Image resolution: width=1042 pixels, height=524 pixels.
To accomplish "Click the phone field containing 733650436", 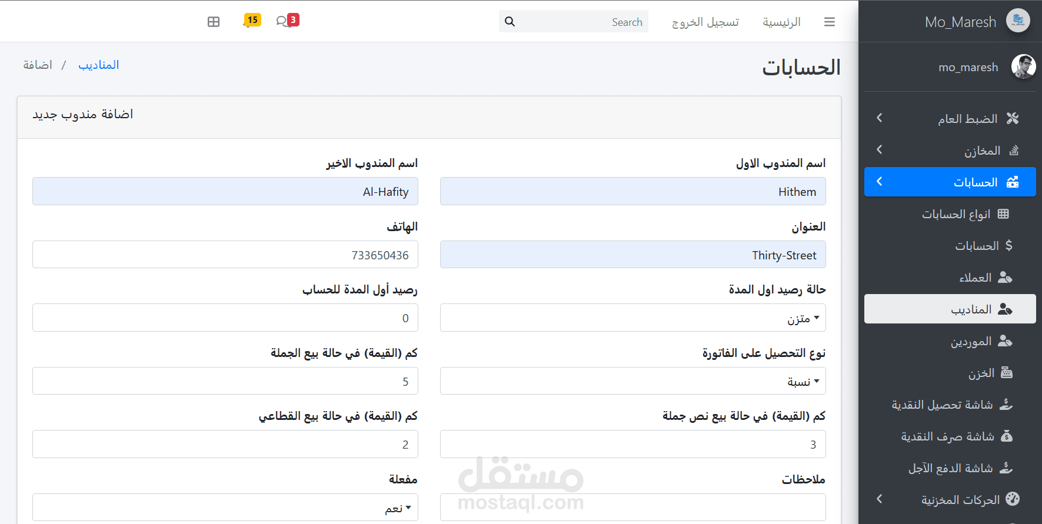I will 225,255.
